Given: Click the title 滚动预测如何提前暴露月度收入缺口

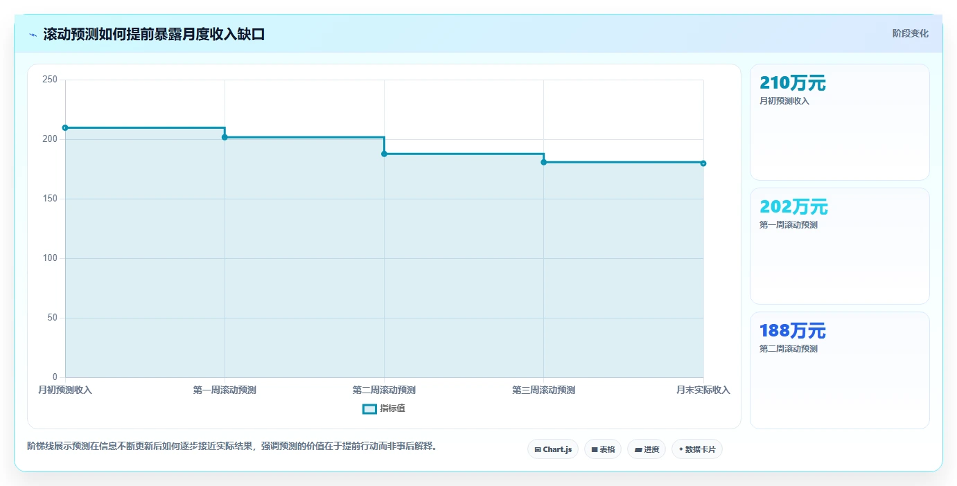Looking at the screenshot, I should pyautogui.click(x=154, y=35).
